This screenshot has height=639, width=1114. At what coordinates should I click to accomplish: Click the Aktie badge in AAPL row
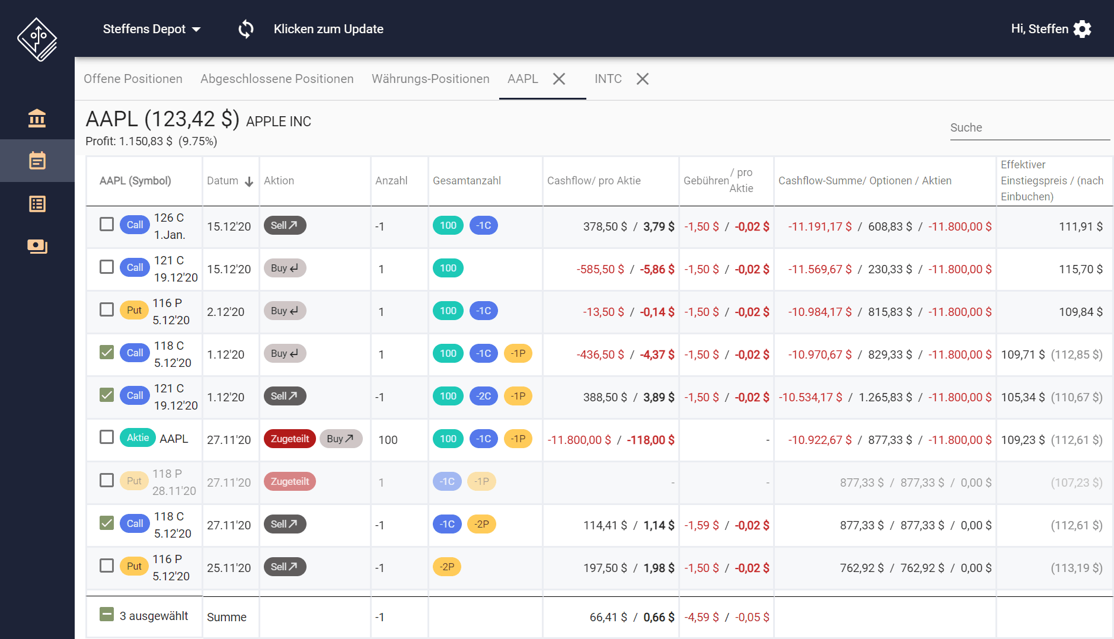coord(138,437)
